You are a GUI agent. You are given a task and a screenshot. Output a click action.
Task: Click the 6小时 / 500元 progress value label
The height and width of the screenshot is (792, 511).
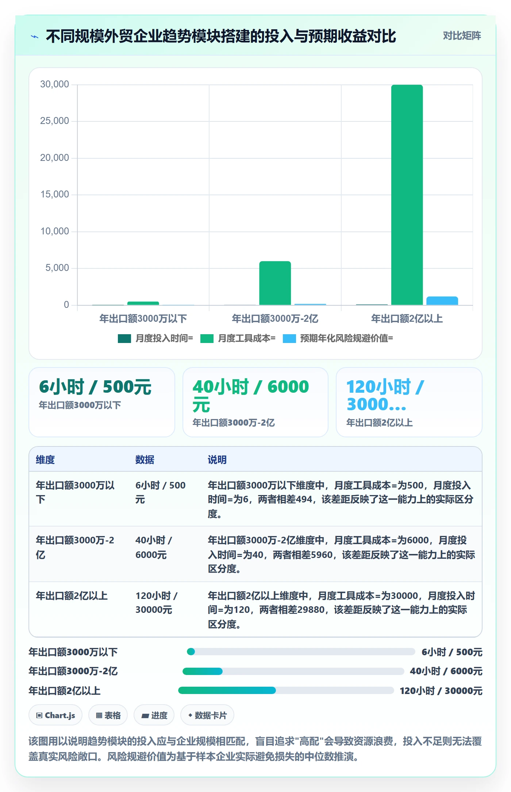tap(452, 652)
